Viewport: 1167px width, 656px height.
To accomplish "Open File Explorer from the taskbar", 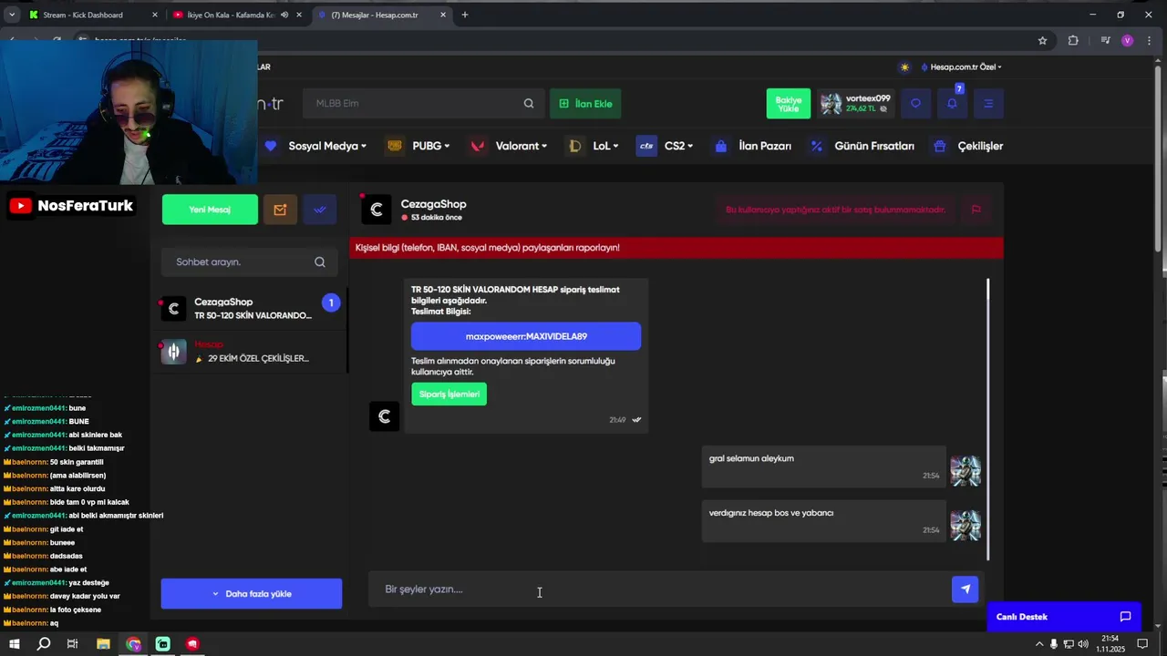I will coord(103,644).
